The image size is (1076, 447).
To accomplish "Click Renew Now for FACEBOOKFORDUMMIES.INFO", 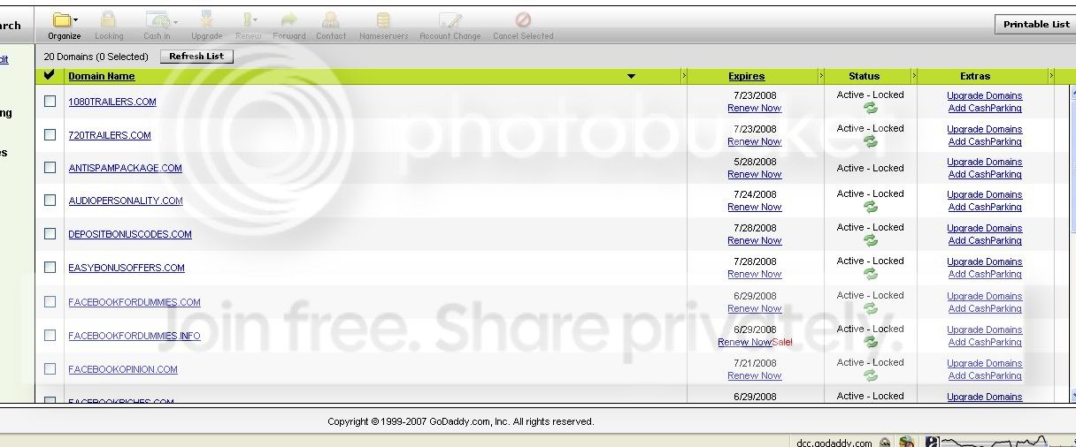I will pos(745,342).
